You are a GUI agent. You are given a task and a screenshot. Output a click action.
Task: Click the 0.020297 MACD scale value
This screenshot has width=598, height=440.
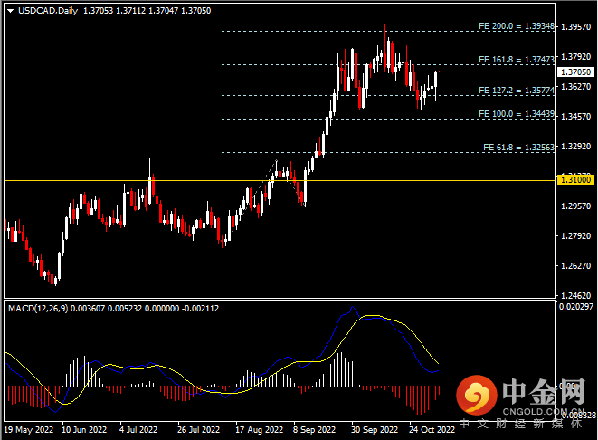point(576,309)
